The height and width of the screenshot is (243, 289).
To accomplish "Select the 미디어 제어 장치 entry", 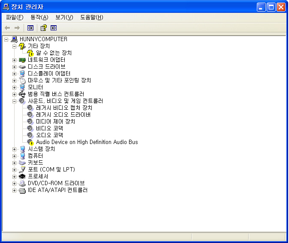I will pyautogui.click(x=55, y=121).
